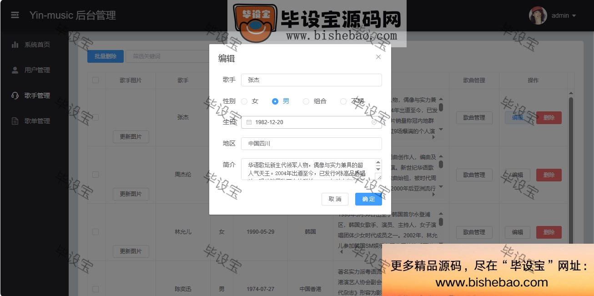Focus the 歌手 name input field
Viewport: 594px width, 296px height.
pos(312,80)
